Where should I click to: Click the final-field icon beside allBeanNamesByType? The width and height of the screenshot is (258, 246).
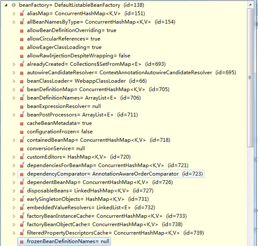pos(22,22)
